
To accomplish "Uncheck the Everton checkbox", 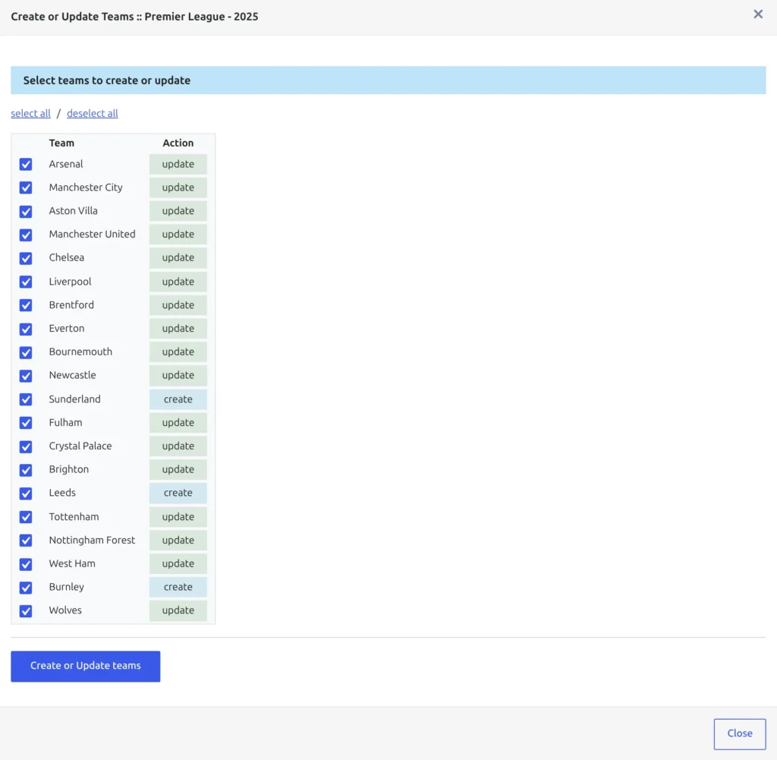I will tap(26, 330).
